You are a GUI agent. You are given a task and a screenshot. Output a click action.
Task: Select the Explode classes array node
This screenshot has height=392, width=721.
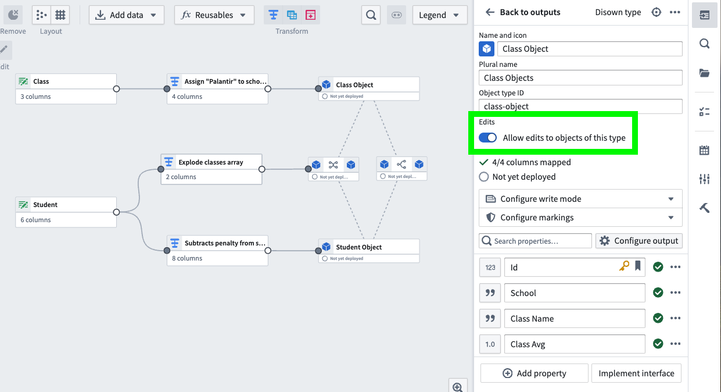click(211, 169)
